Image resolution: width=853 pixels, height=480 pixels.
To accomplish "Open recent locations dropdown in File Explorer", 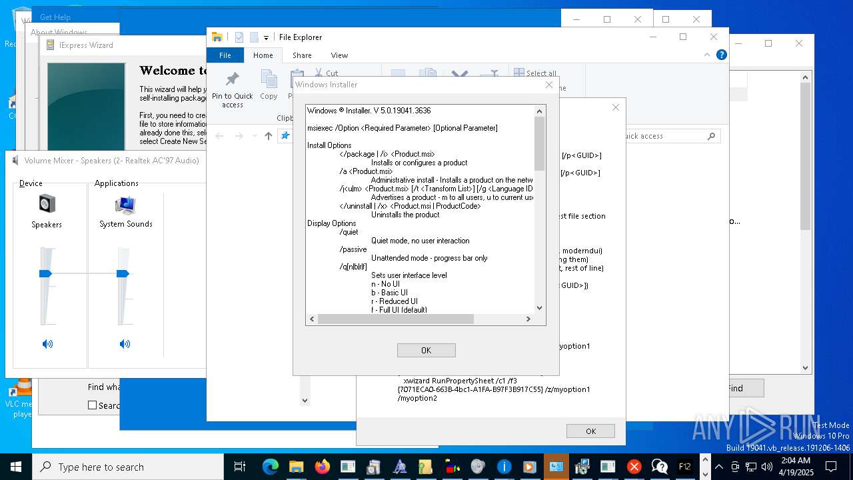I will click(x=255, y=136).
